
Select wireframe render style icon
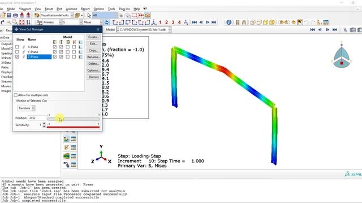click(253, 23)
